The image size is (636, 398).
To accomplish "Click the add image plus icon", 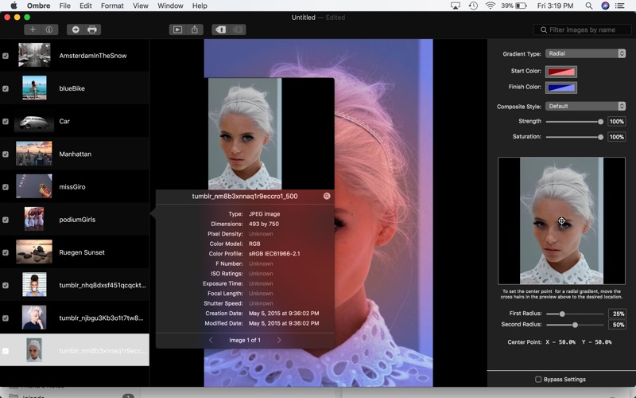I will [33, 29].
